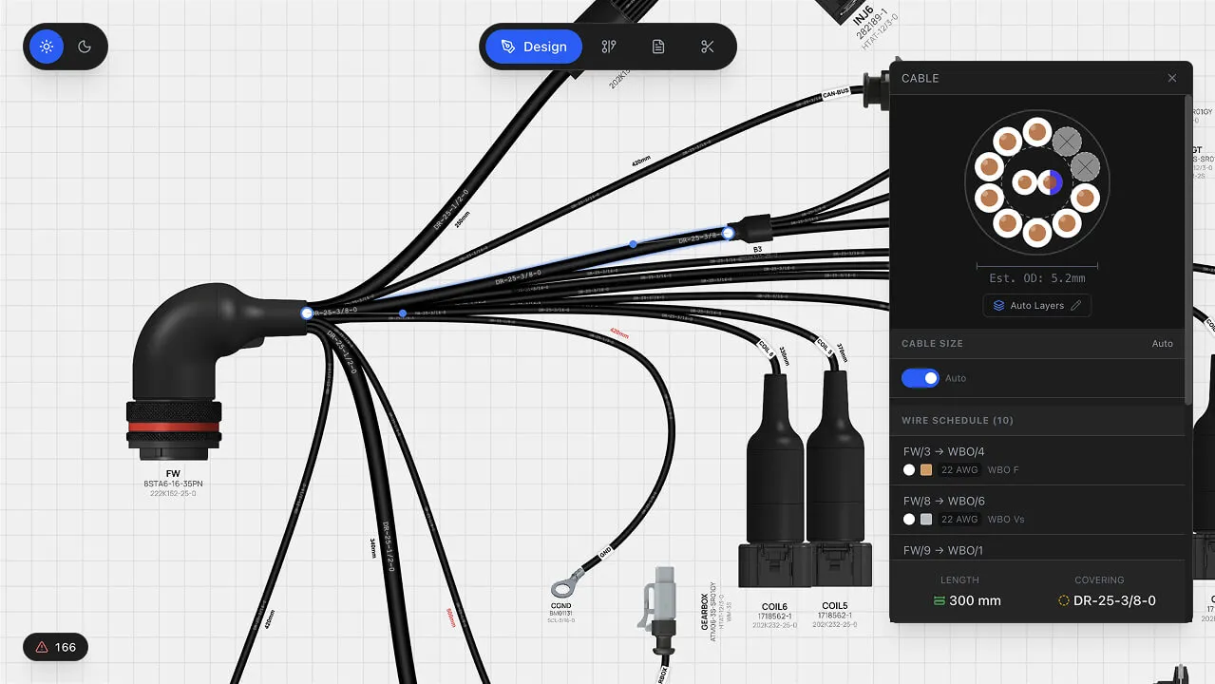Click the gray color swatch for WBO Vs
The height and width of the screenshot is (684, 1215).
pyautogui.click(x=926, y=520)
